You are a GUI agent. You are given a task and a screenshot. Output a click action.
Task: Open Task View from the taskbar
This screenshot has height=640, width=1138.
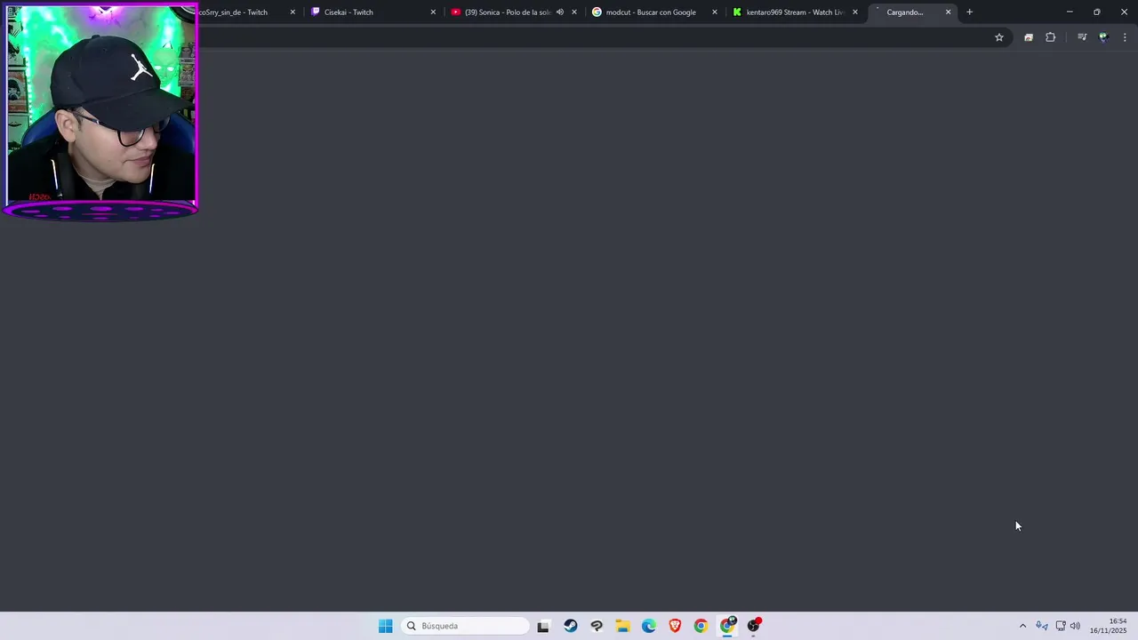pos(543,626)
